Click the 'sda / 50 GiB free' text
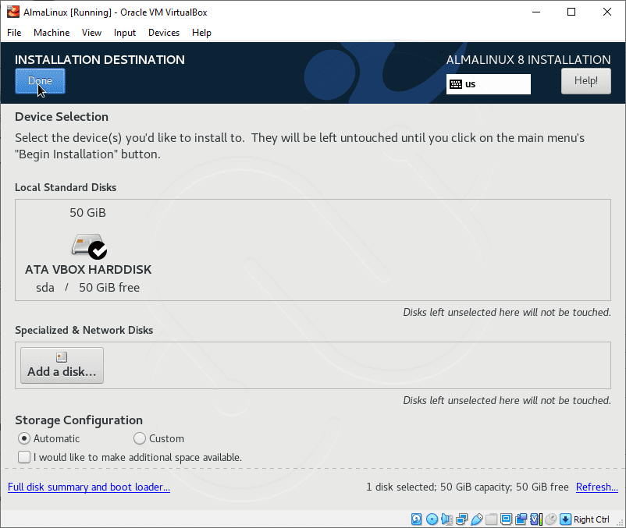This screenshot has width=626, height=528. (88, 288)
